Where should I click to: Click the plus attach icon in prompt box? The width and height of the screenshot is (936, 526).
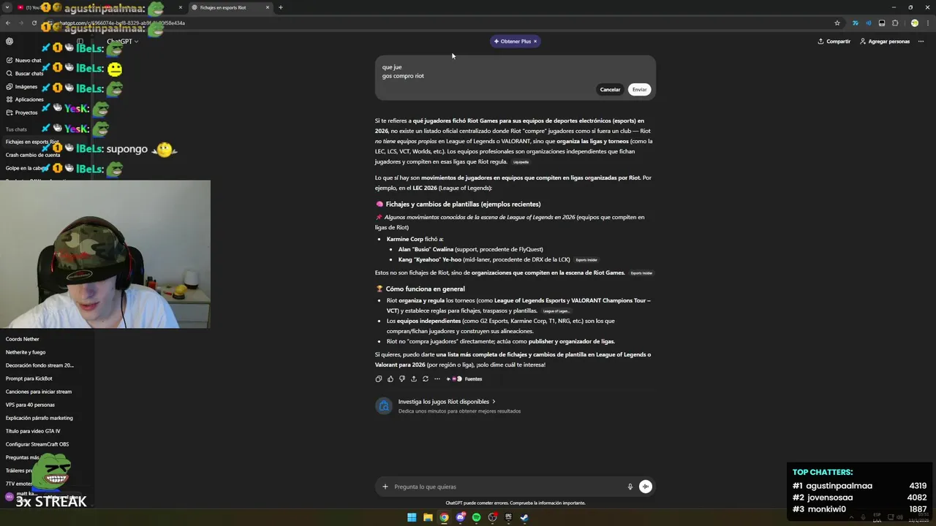click(385, 487)
